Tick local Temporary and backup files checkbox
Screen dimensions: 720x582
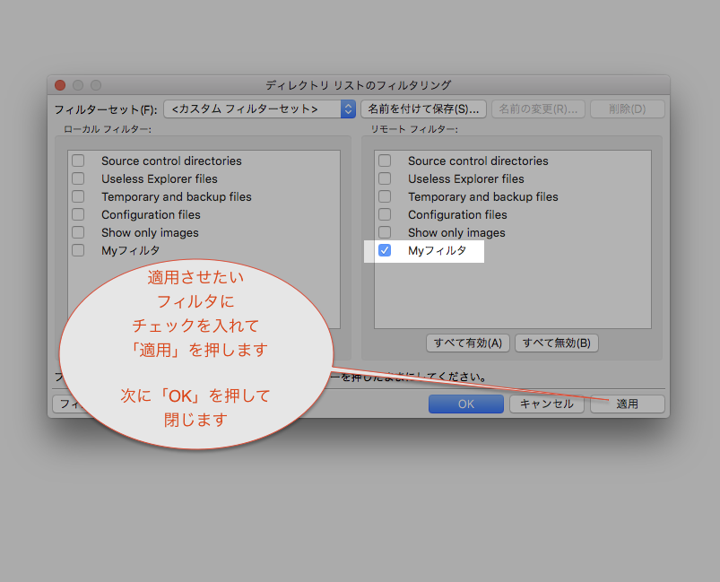pos(79,196)
